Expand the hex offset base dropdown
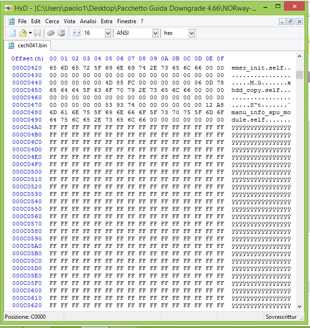The height and width of the screenshot is (328, 310). [191, 33]
